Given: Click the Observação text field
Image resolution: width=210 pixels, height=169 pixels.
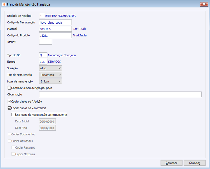Looking at the screenshot, I should pyautogui.click(x=120, y=95).
